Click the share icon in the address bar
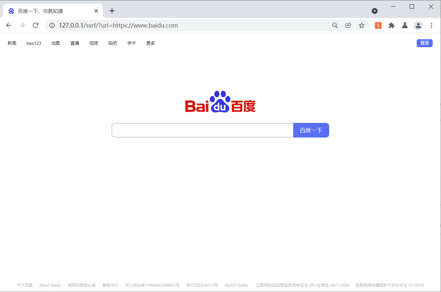This screenshot has width=441, height=292. pos(348,25)
